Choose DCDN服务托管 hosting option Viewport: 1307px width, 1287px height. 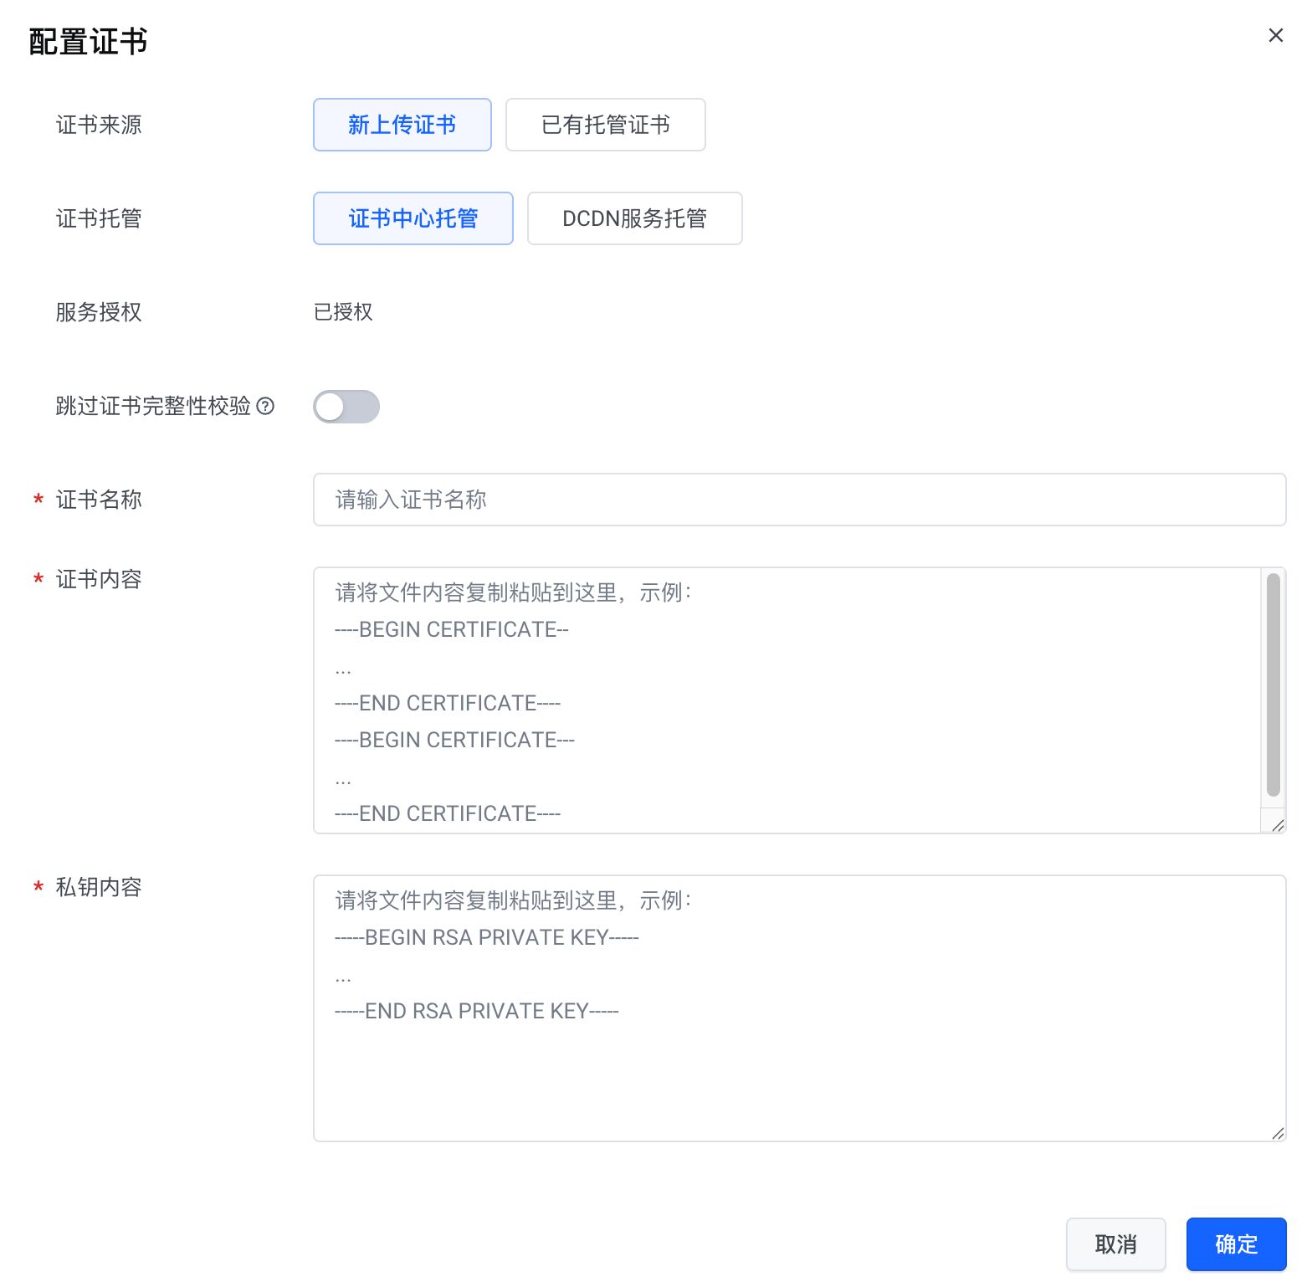click(635, 218)
